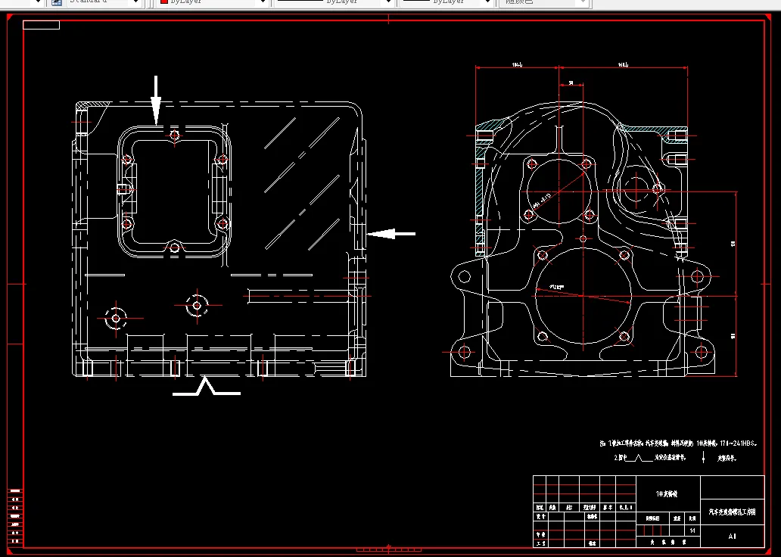Viewport: 781px width, 557px height.
Task: Select the left-pointing clamping arrow beside left view
Action: pos(391,233)
